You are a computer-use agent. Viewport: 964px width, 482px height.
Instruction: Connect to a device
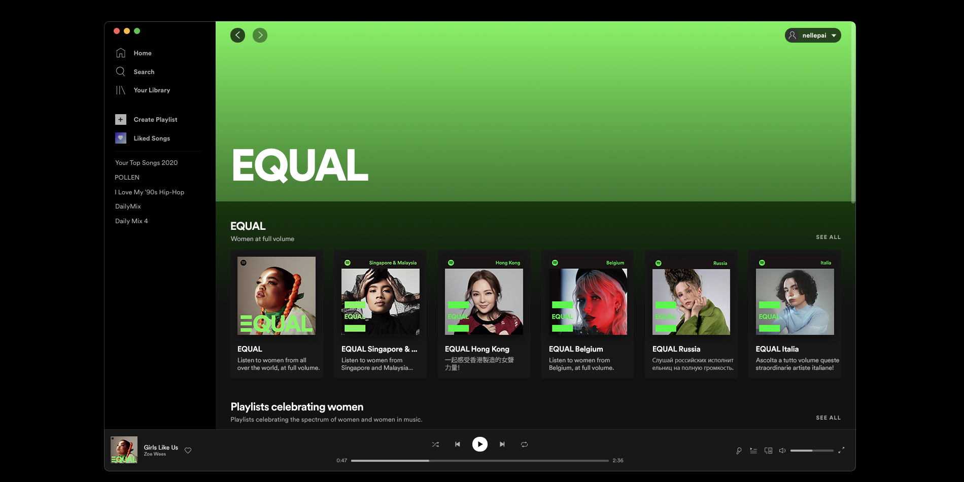(768, 450)
